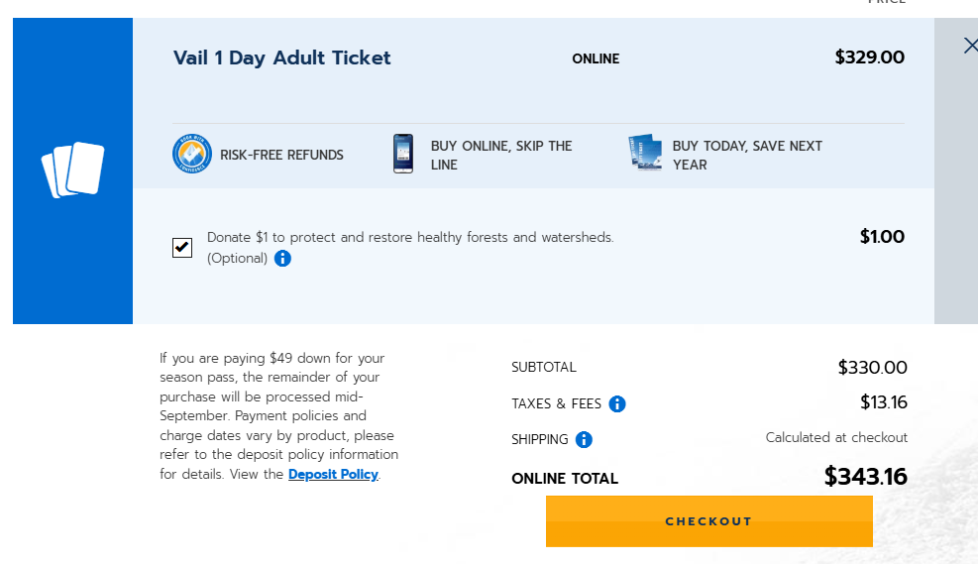This screenshot has width=978, height=566.
Task: Click the smartphone Buy Online icon
Action: [403, 154]
